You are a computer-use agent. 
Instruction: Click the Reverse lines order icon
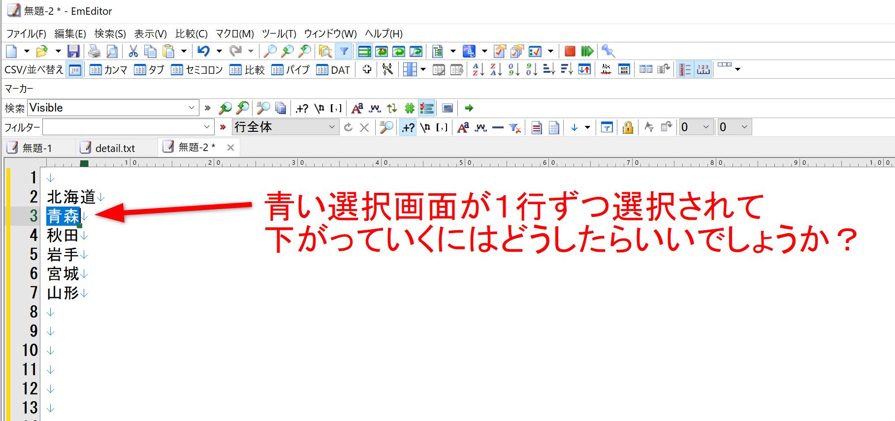coord(584,69)
